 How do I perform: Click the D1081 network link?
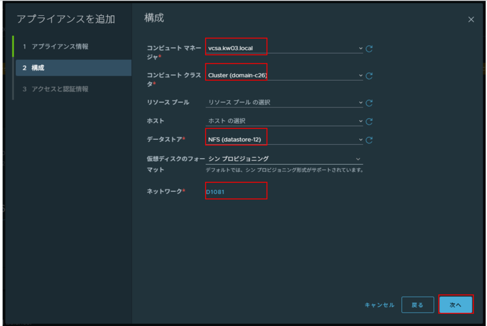coord(215,192)
